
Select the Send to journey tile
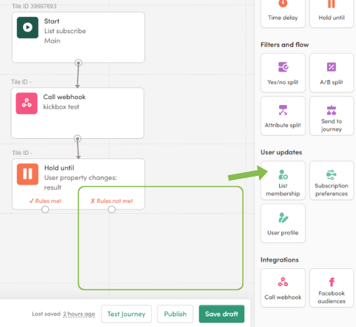[331, 116]
